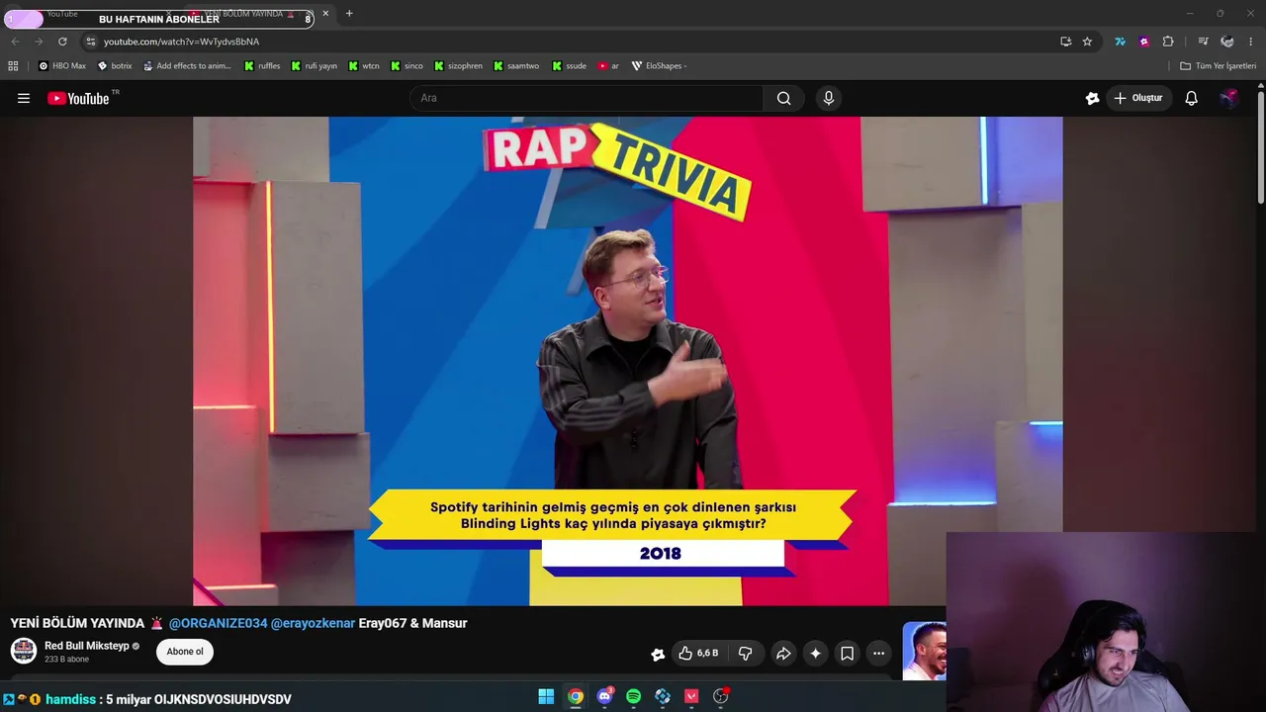Click the @erayozkenar mention link
Image resolution: width=1266 pixels, height=712 pixels.
click(x=313, y=623)
